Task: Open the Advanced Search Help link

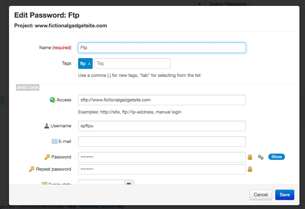Action: click(102, 207)
